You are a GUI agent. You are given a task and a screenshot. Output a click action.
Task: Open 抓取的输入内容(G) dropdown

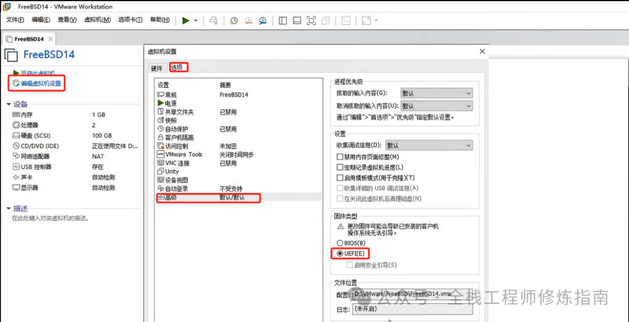[x=436, y=93]
